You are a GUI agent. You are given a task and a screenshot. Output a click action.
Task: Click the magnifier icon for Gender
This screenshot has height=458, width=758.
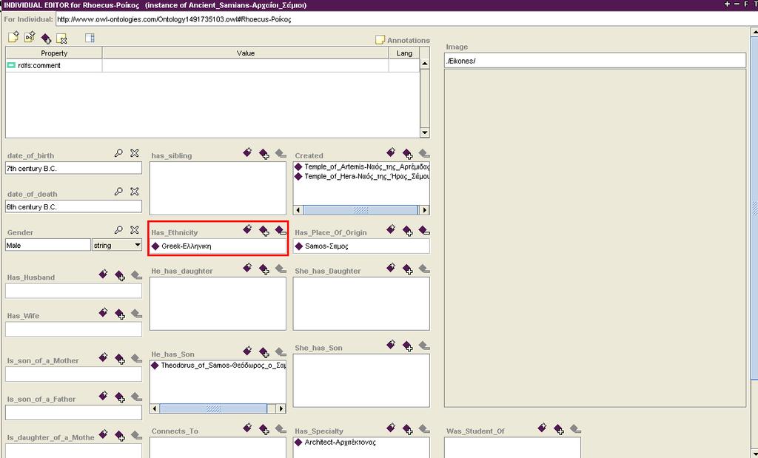[x=118, y=230]
